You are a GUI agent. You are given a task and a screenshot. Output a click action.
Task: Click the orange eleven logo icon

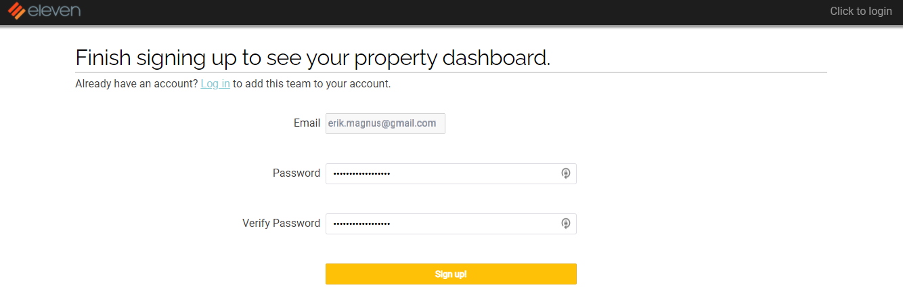pyautogui.click(x=16, y=11)
